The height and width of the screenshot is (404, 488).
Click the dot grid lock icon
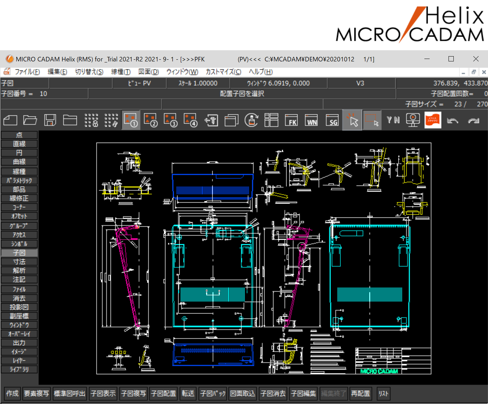[x=91, y=120]
